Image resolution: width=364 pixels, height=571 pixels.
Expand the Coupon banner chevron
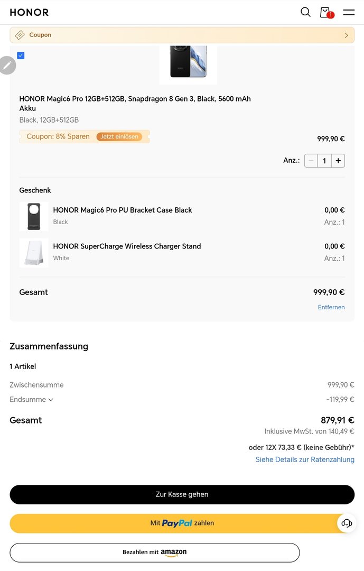tap(346, 35)
